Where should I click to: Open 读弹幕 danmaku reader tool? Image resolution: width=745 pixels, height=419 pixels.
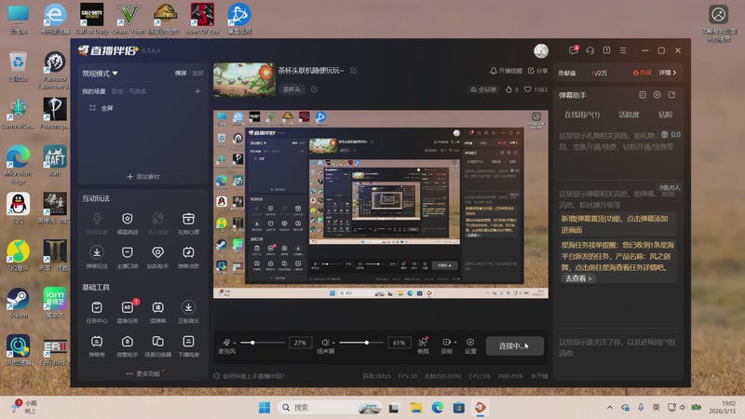(157, 312)
